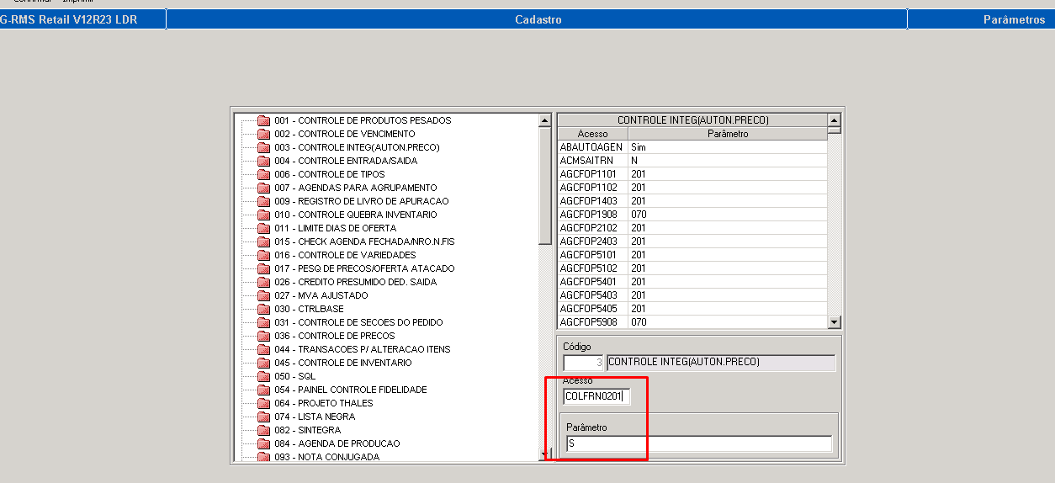This screenshot has width=1055, height=483.
Task: Select tree item 093 - NOTA CONJUGADA
Action: [326, 457]
